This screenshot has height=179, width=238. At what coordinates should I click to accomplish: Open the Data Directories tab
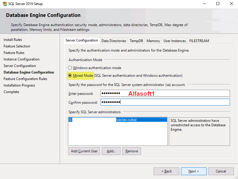tap(114, 41)
